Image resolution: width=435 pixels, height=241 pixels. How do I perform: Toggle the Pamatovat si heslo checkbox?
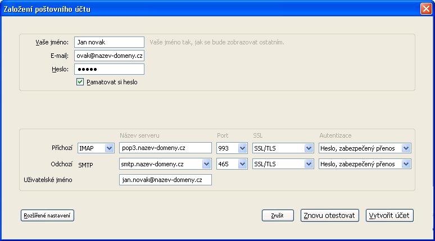click(x=80, y=82)
